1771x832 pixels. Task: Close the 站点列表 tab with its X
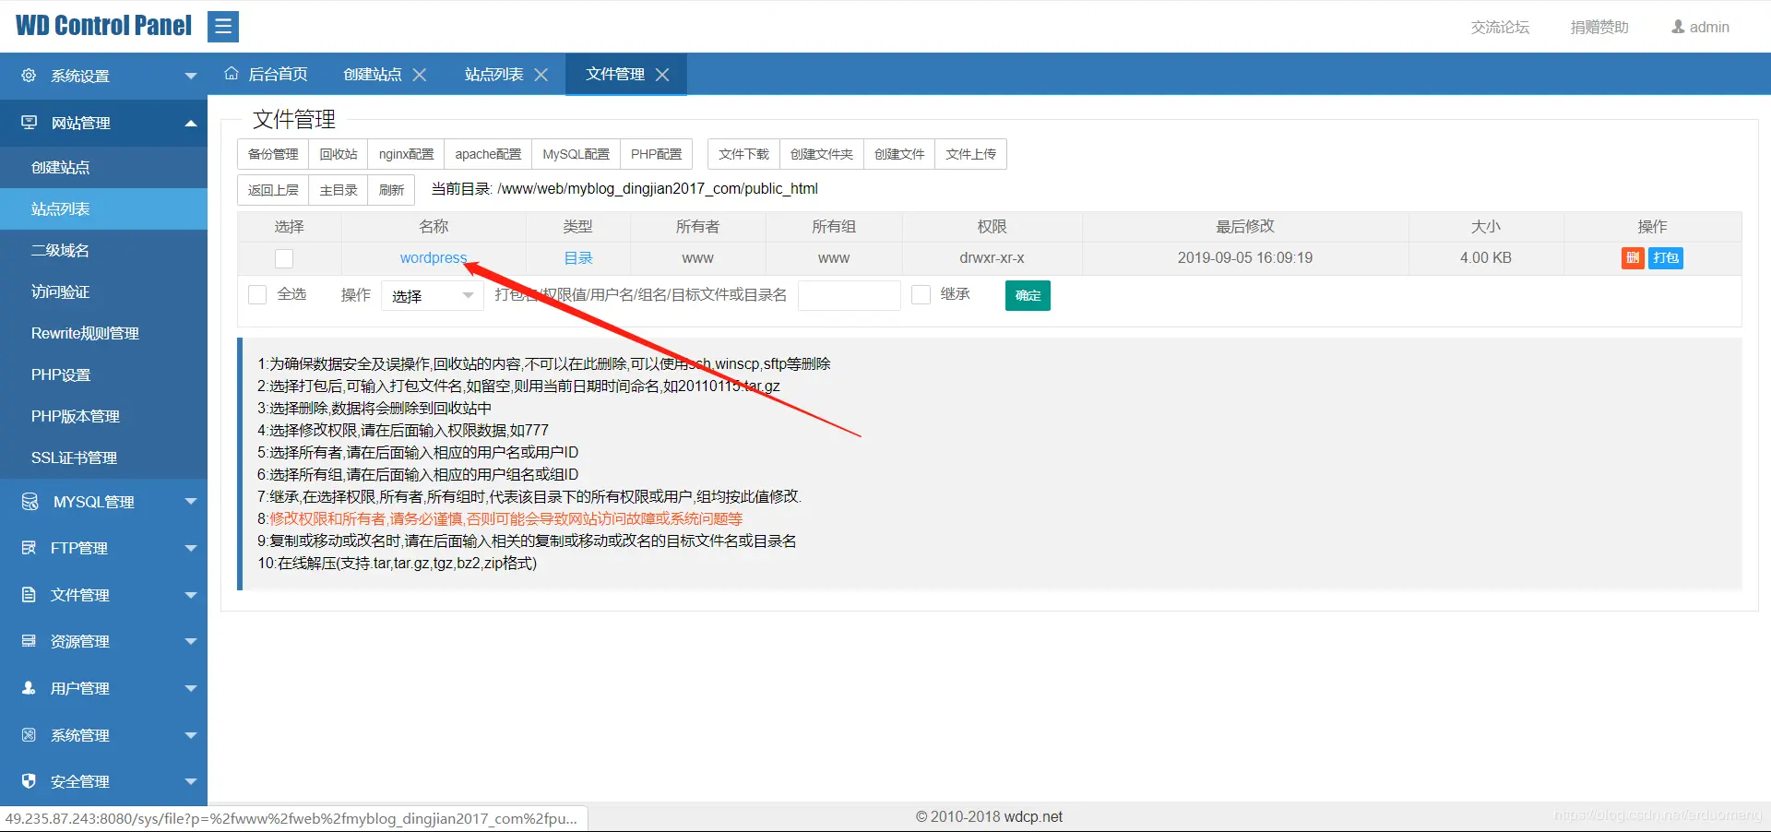click(x=541, y=75)
